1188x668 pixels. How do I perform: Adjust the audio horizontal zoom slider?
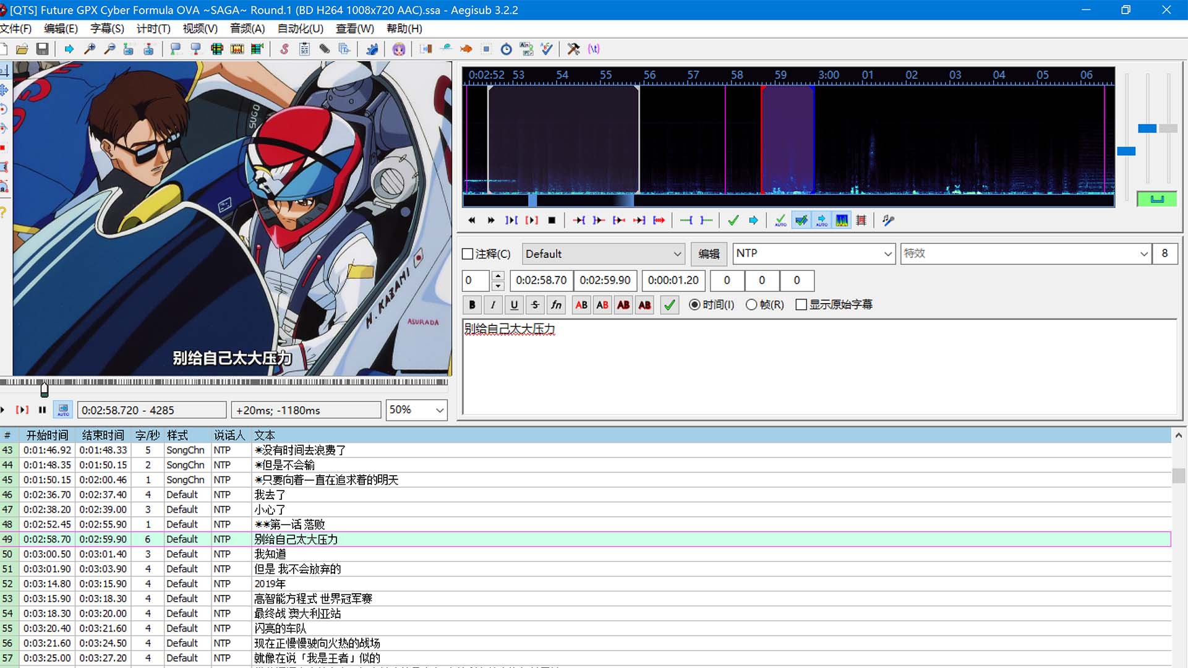1126,151
